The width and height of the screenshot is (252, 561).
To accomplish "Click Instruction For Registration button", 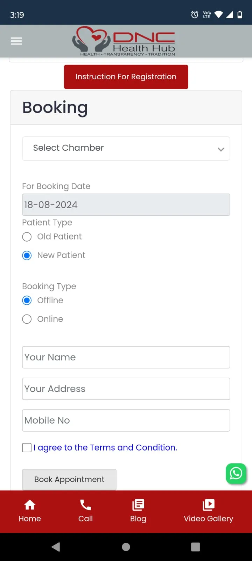I will pos(126,77).
